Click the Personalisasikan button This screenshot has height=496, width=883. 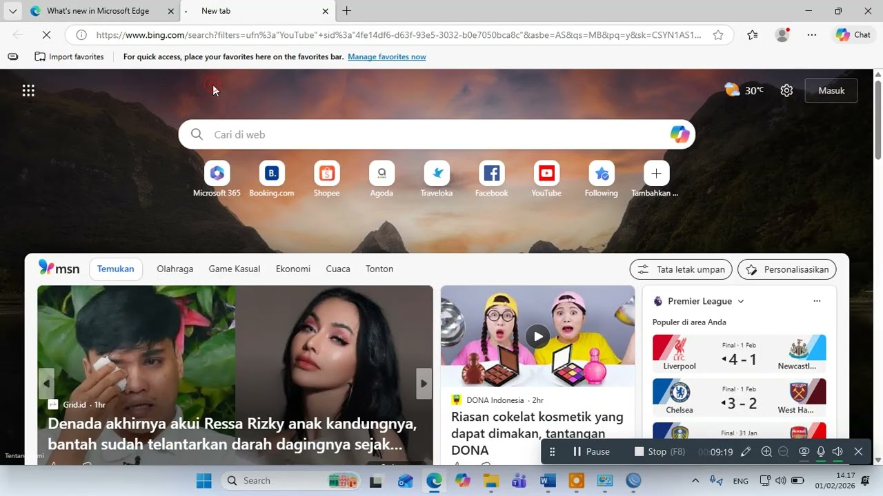787,269
